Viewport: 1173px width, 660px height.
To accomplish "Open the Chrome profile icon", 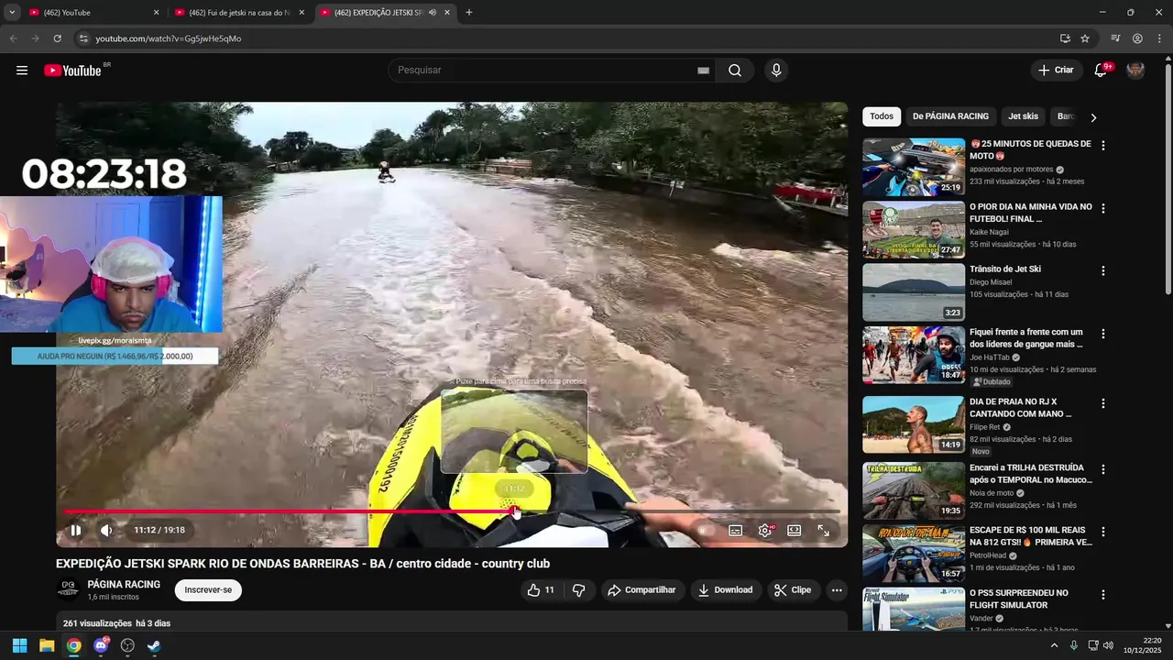I will pos(1137,38).
